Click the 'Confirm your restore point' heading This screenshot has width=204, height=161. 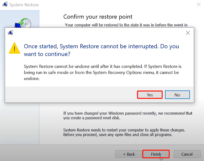pos(98,17)
